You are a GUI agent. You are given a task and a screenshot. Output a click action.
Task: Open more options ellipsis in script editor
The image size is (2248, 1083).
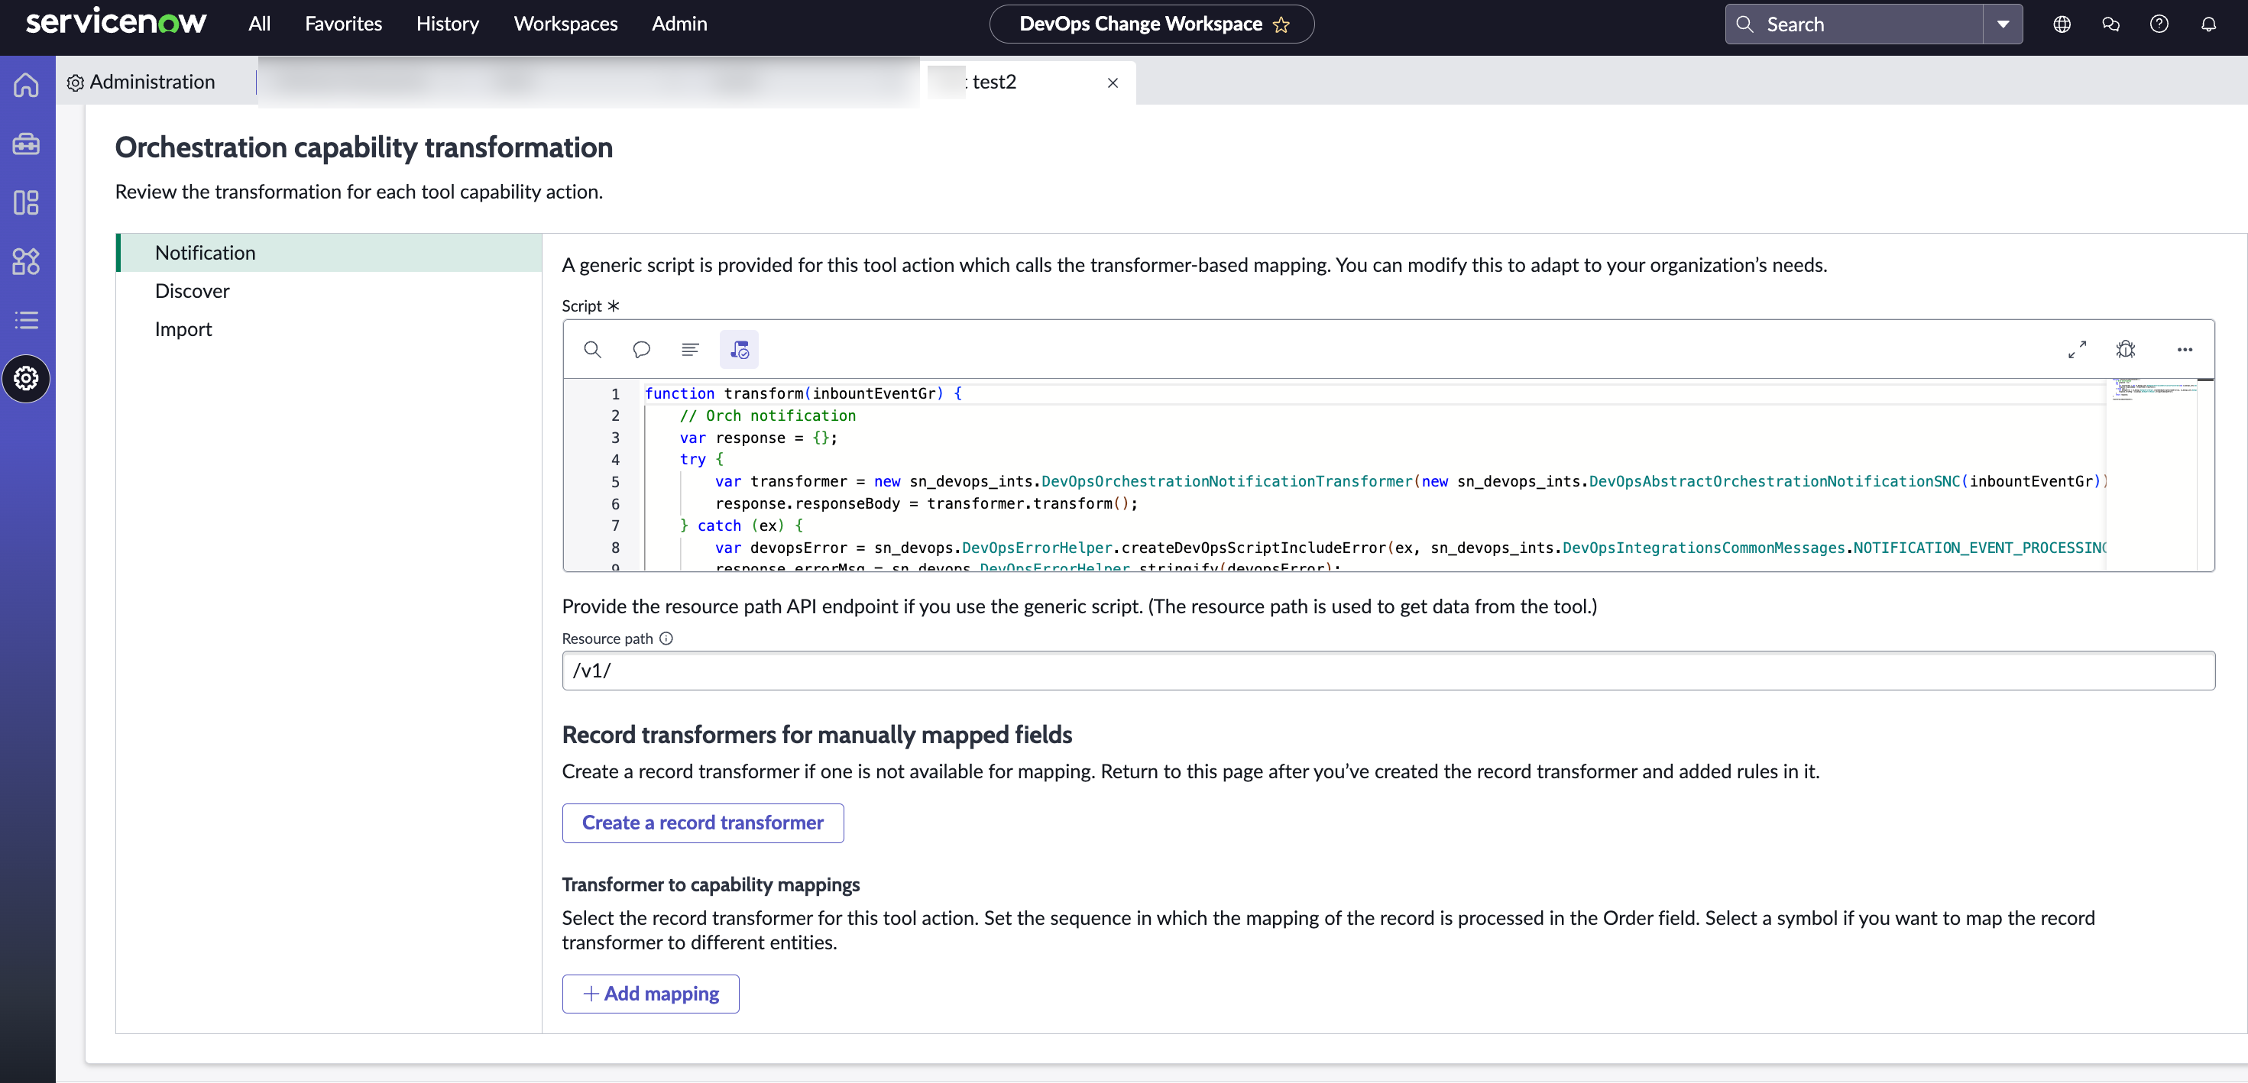pos(2185,350)
